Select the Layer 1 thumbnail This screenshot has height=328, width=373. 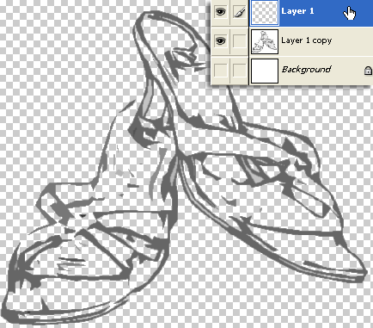(265, 13)
